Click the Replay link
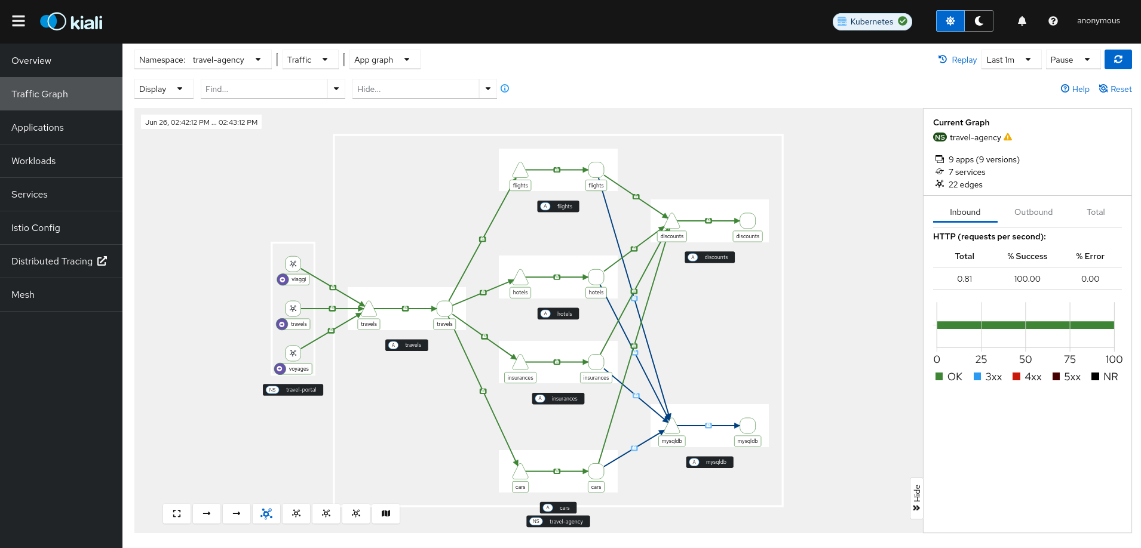 957,59
